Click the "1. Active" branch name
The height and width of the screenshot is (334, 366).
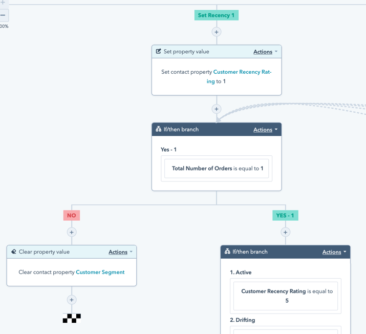point(241,273)
